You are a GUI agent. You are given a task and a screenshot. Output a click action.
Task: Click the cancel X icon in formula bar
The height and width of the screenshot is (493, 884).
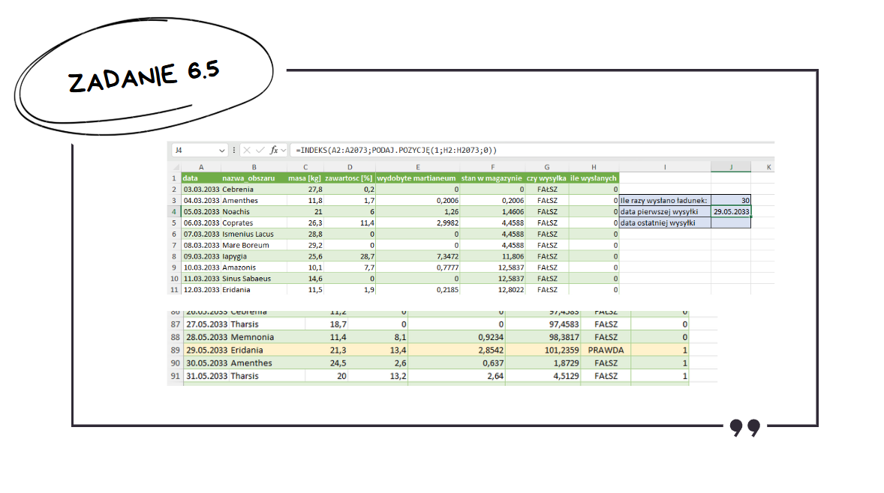[x=247, y=150]
